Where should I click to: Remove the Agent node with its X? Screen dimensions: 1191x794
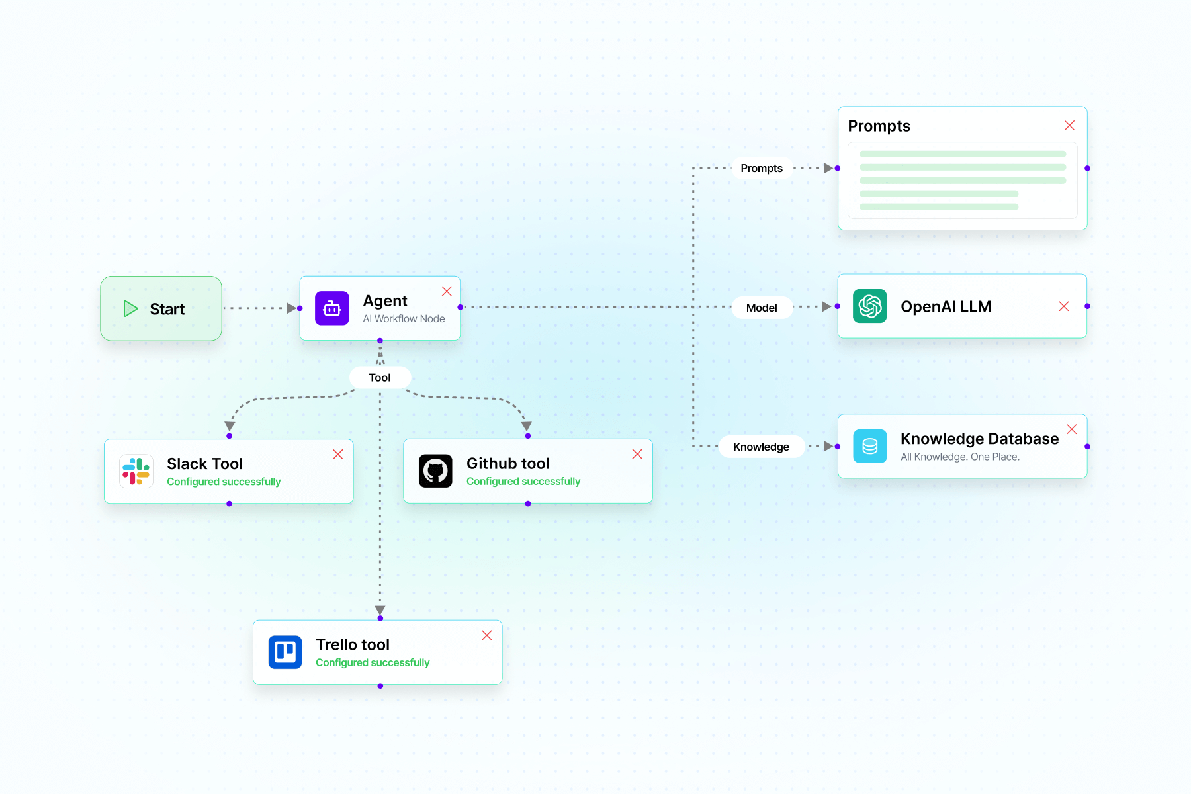click(x=447, y=292)
